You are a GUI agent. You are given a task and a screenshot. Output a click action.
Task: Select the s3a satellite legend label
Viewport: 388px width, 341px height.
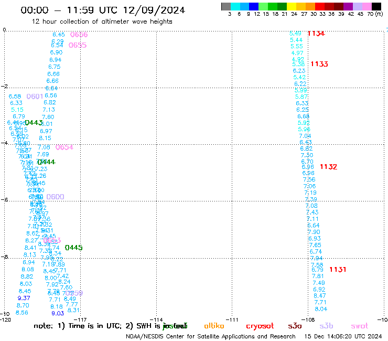295,326
